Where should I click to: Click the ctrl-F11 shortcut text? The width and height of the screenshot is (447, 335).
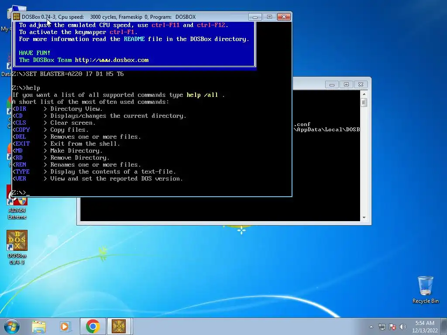click(165, 25)
